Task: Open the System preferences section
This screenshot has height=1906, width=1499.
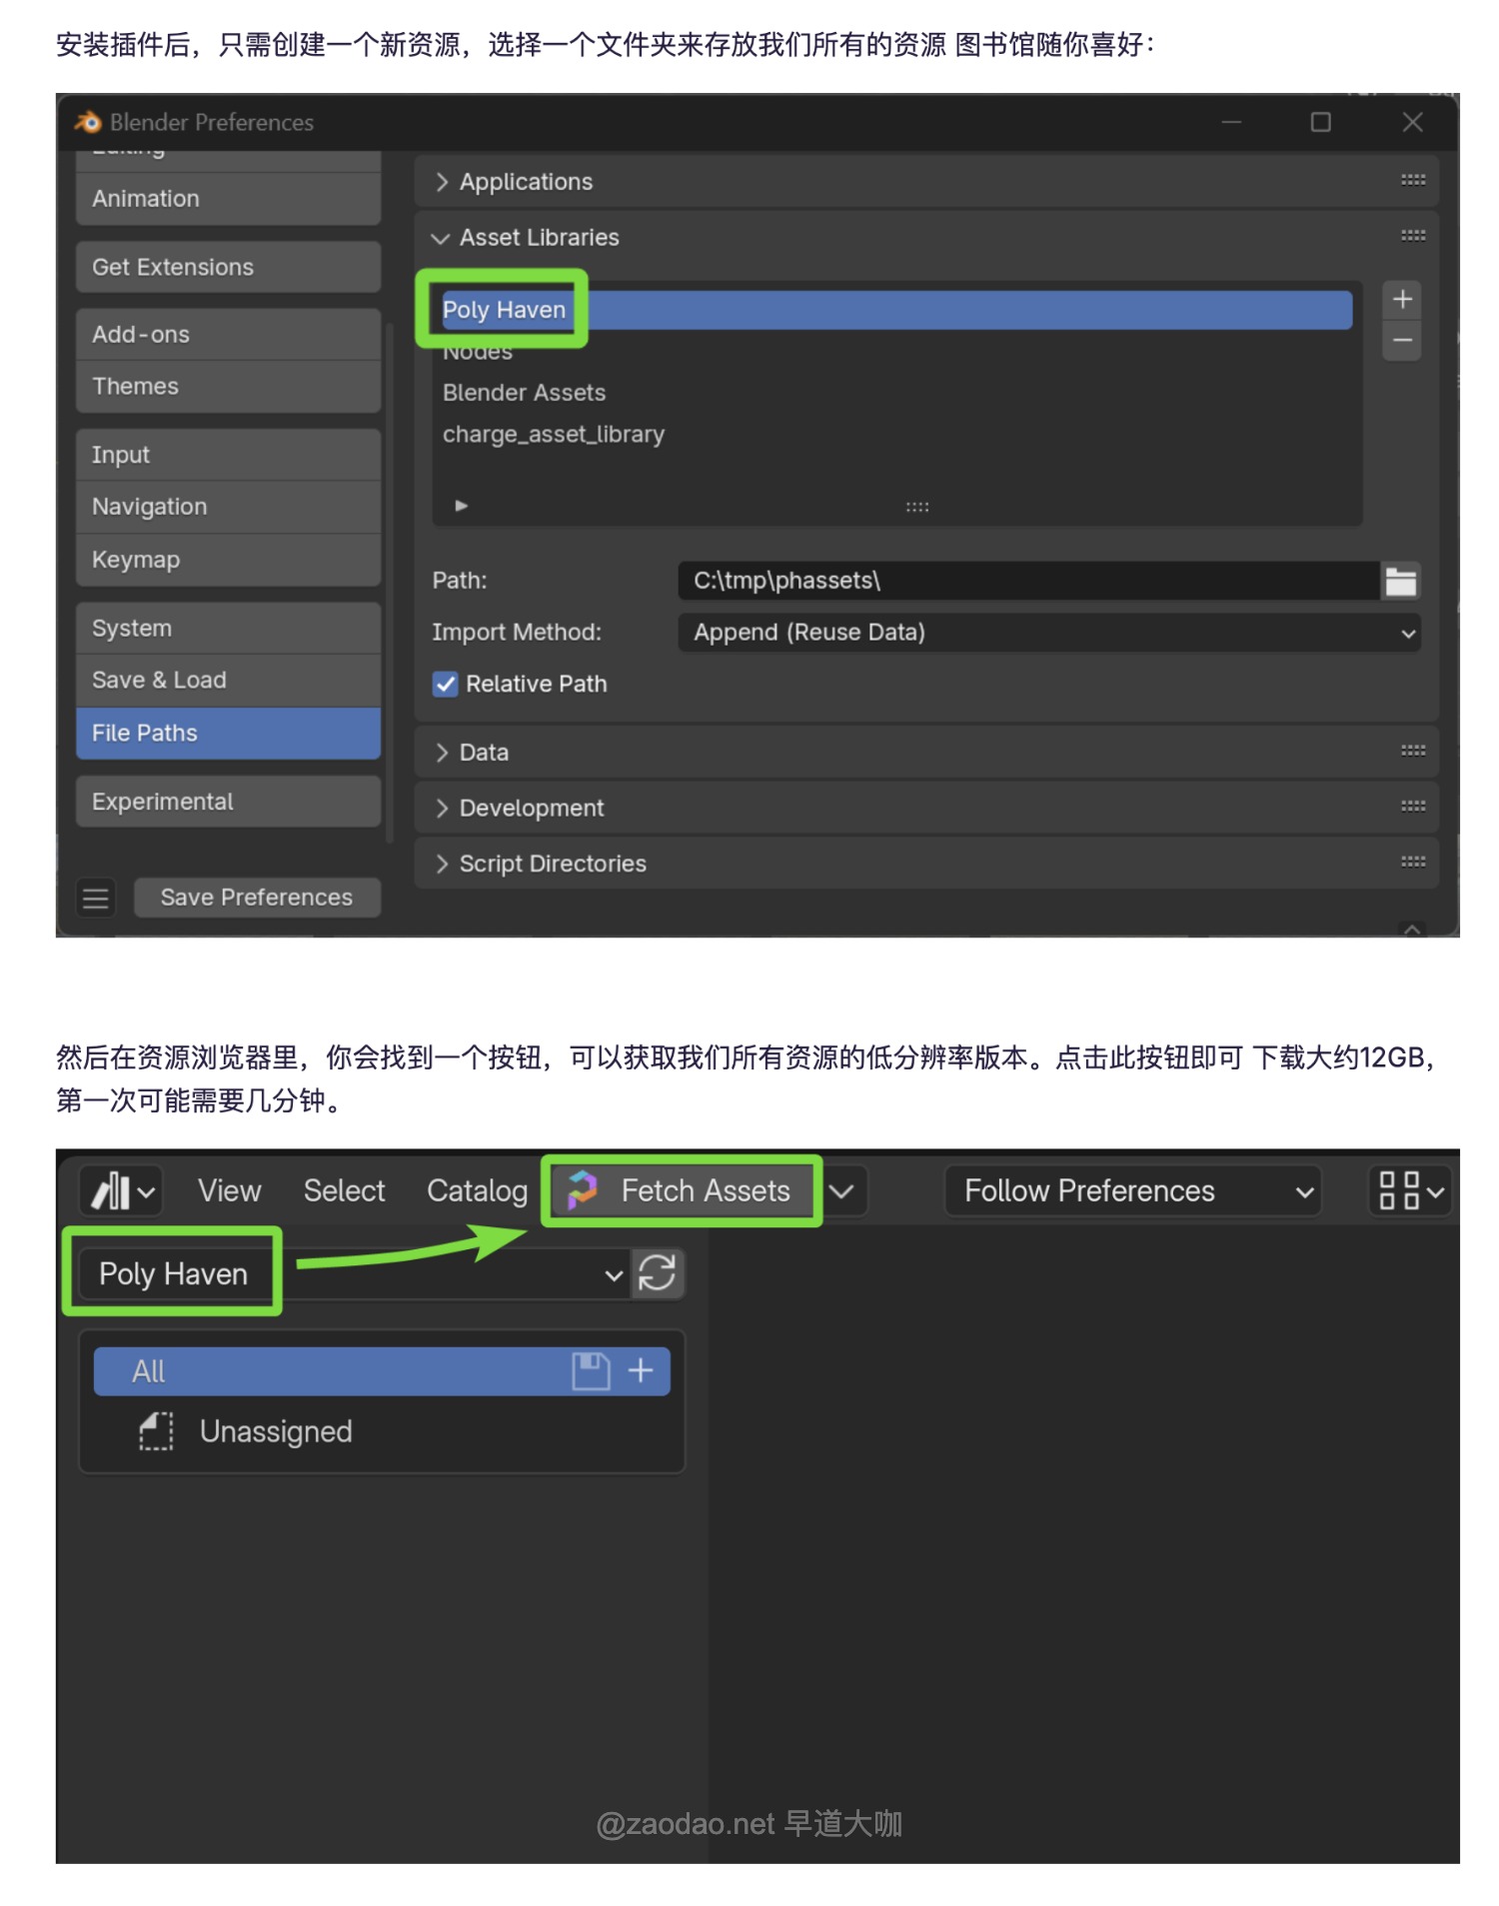Action: pyautogui.click(x=228, y=629)
